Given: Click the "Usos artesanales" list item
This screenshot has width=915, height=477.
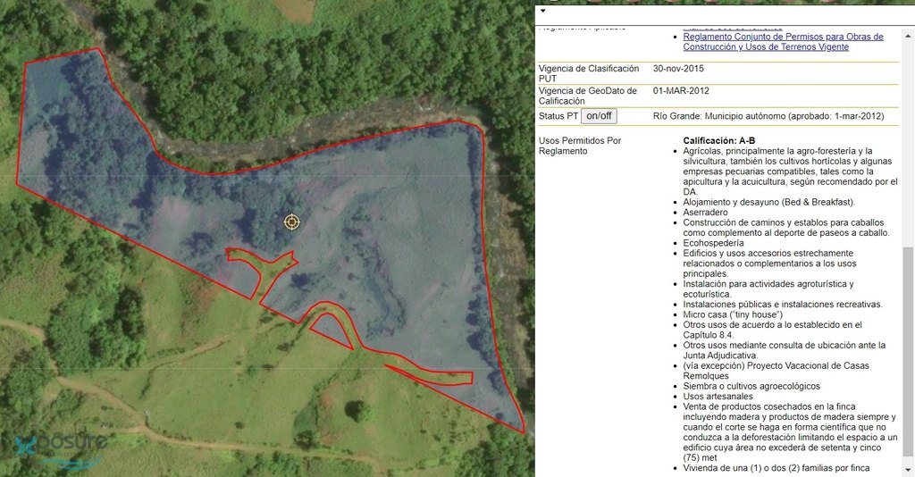Looking at the screenshot, I should click(x=718, y=397).
